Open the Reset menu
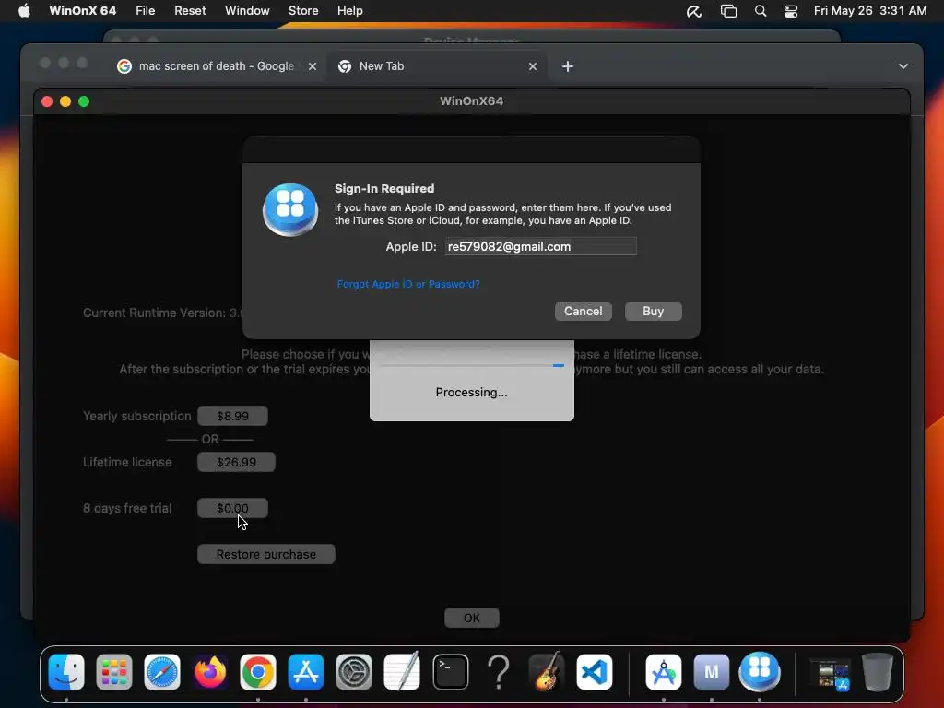Screen dimensions: 944x708 pyautogui.click(x=190, y=11)
